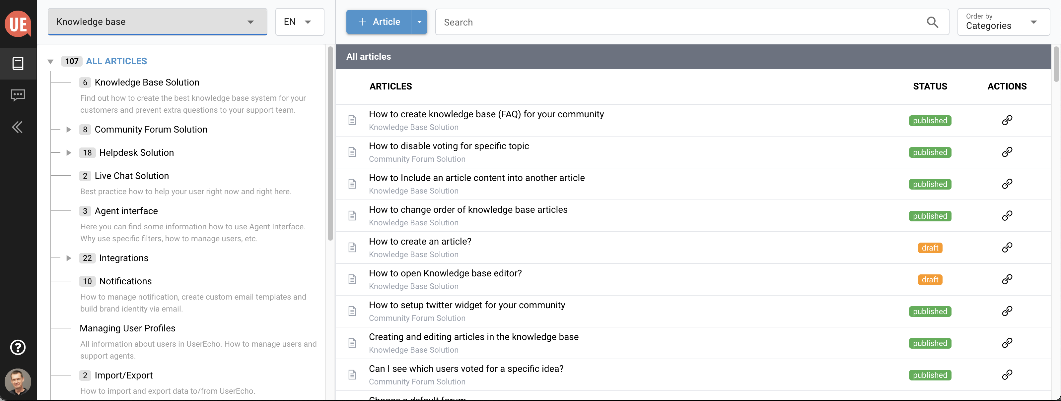The width and height of the screenshot is (1061, 401).
Task: Collapse the ALL ARTICLES tree
Action: click(x=50, y=62)
